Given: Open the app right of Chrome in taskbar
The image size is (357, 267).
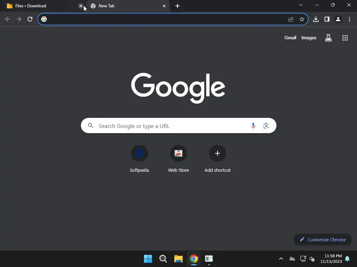Looking at the screenshot, I should pyautogui.click(x=209, y=259).
